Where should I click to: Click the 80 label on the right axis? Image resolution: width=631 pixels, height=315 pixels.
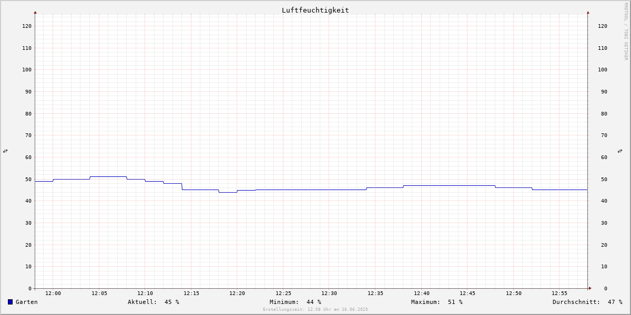604,113
